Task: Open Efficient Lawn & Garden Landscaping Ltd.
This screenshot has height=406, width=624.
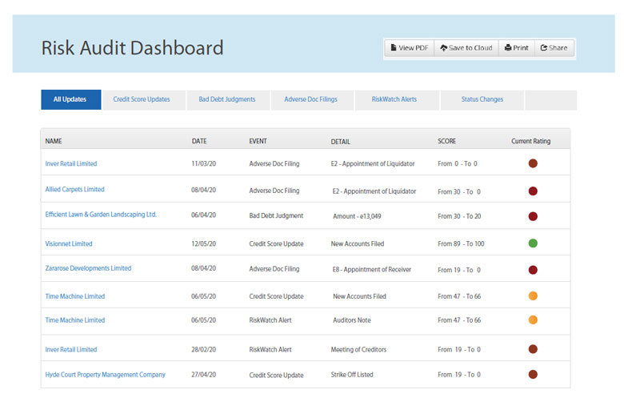Action: (101, 215)
